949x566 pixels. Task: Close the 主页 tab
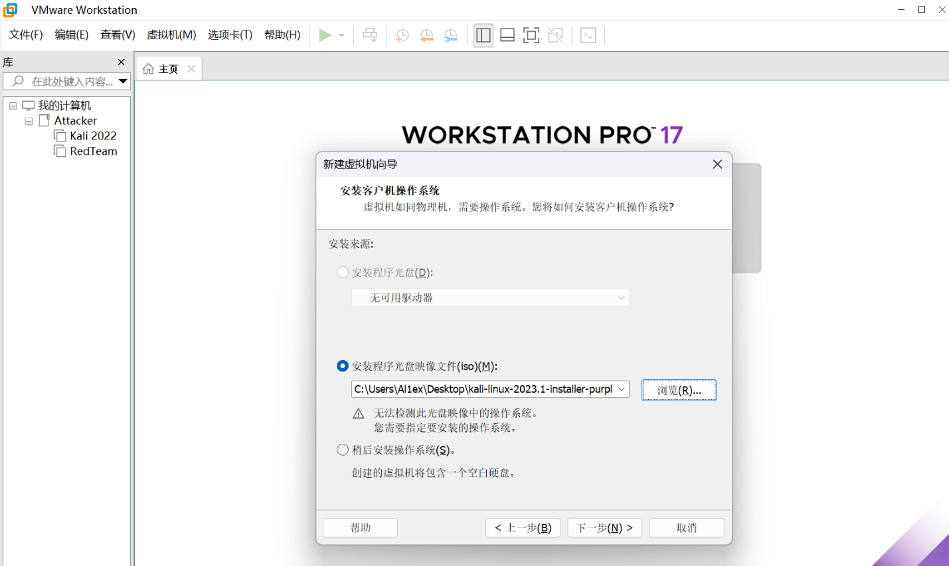[191, 68]
